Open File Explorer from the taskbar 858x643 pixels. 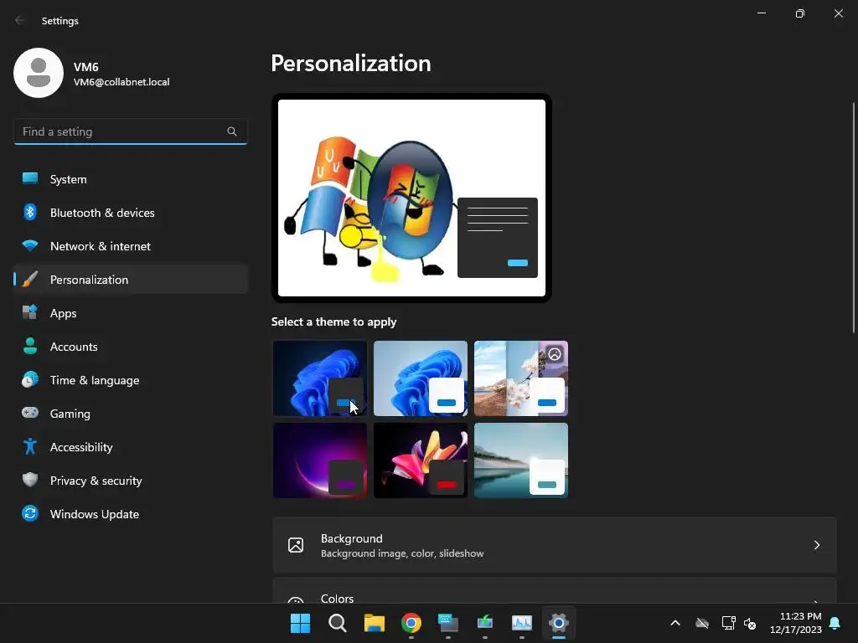[375, 623]
